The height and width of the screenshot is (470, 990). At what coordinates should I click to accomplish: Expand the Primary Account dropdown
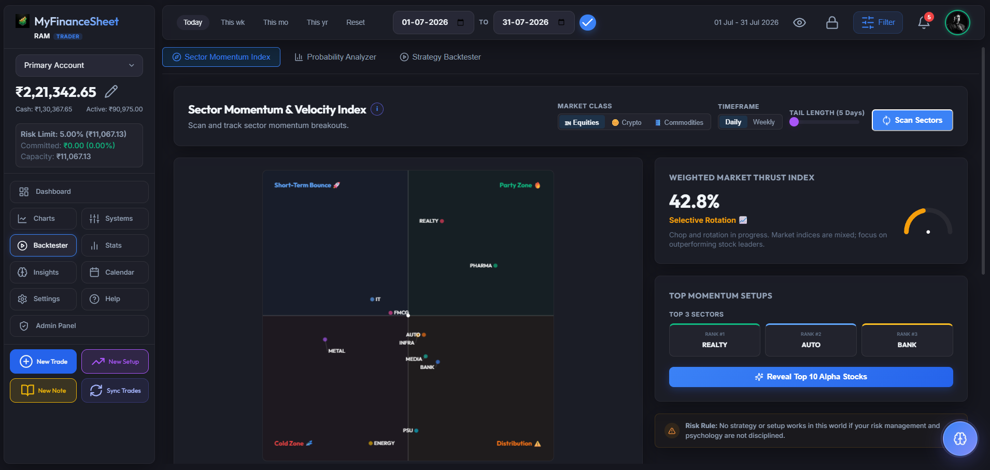click(79, 65)
